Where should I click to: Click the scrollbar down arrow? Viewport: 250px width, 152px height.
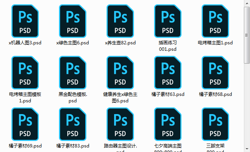pos(247,149)
